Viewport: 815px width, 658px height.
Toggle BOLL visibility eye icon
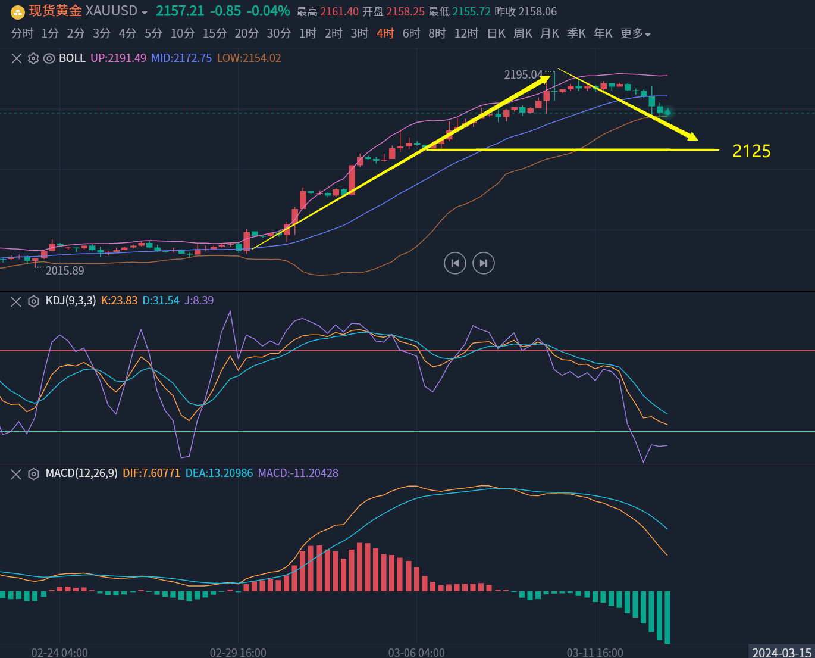[x=49, y=58]
